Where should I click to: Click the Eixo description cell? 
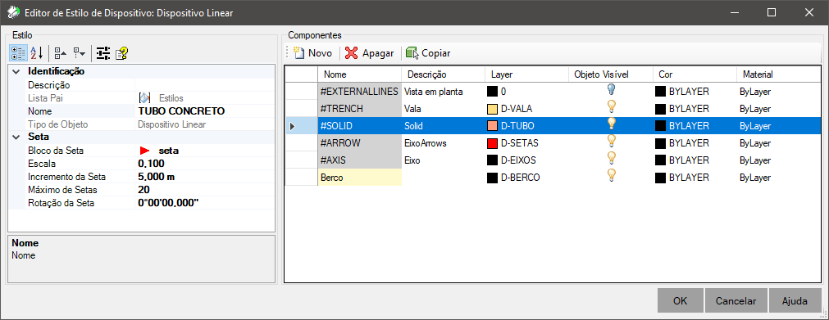click(443, 160)
